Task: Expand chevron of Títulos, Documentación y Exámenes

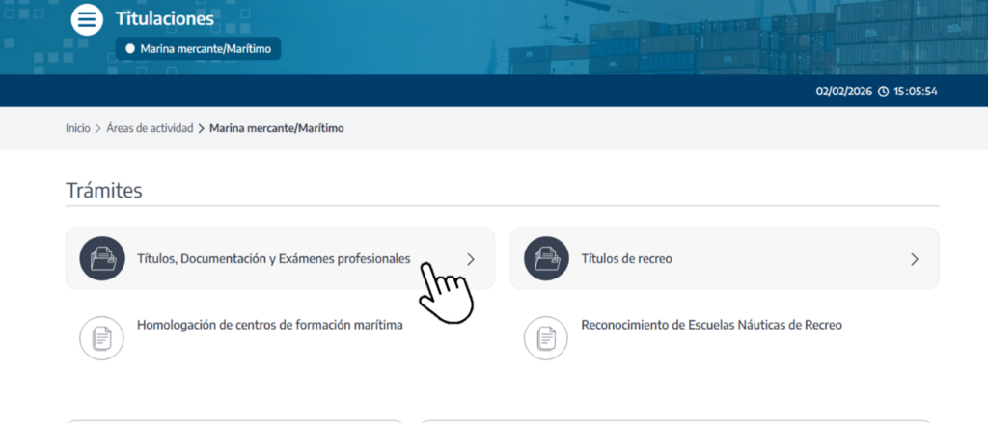Action: (471, 259)
